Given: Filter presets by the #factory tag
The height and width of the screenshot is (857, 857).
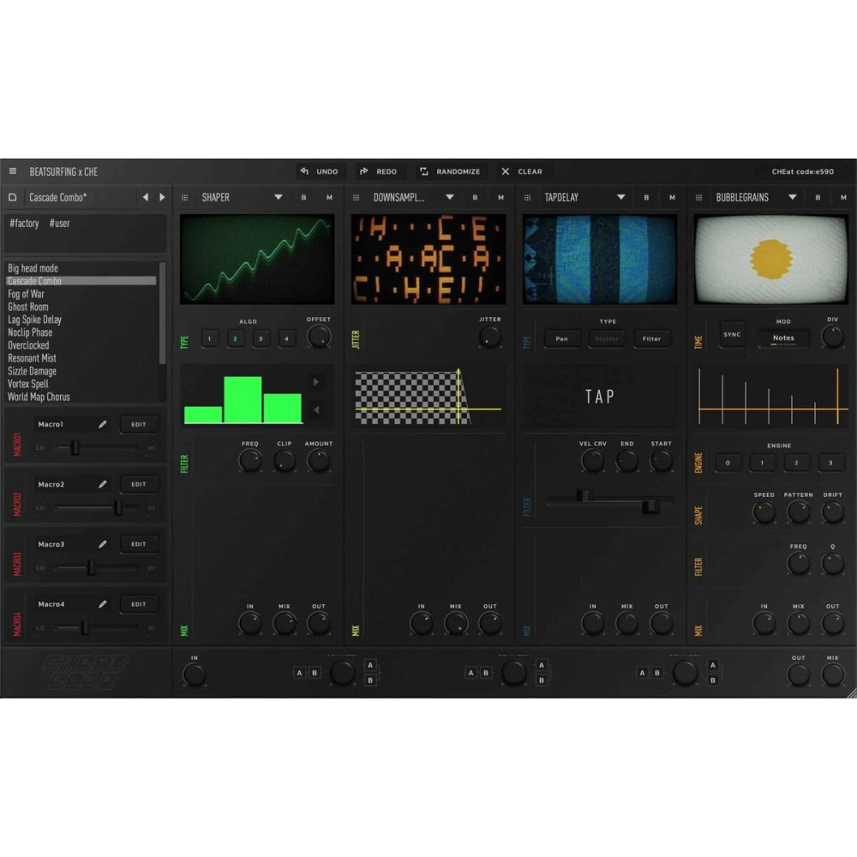Looking at the screenshot, I should (25, 223).
